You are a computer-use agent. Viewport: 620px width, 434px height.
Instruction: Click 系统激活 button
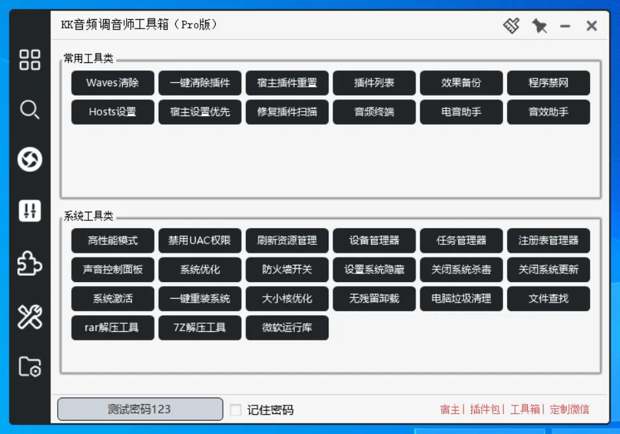[x=113, y=299]
